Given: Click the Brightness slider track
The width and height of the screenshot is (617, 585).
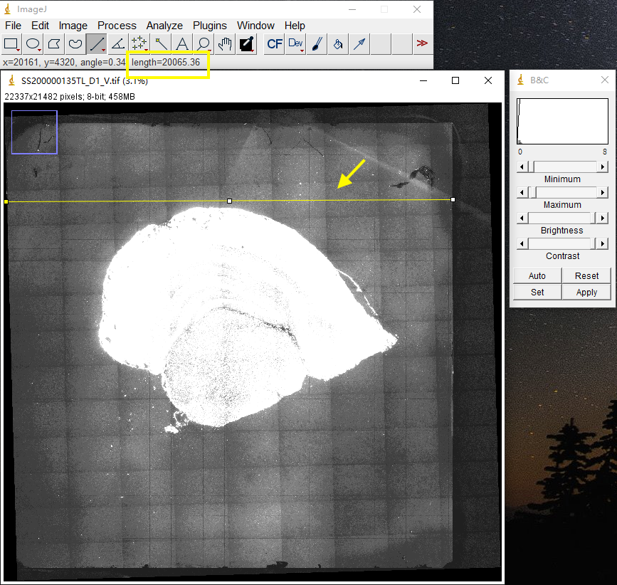Looking at the screenshot, I should 562,218.
